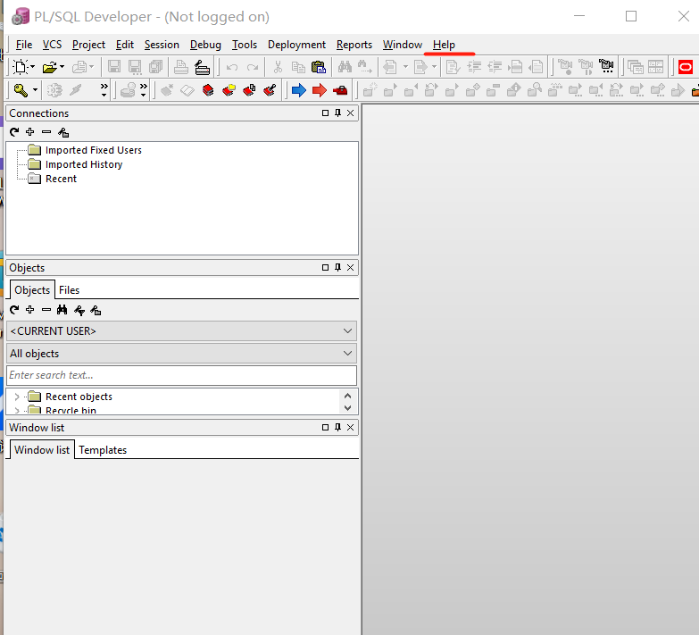Screen dimensions: 699x635
Task: Pin the Objects panel
Action: point(338,267)
